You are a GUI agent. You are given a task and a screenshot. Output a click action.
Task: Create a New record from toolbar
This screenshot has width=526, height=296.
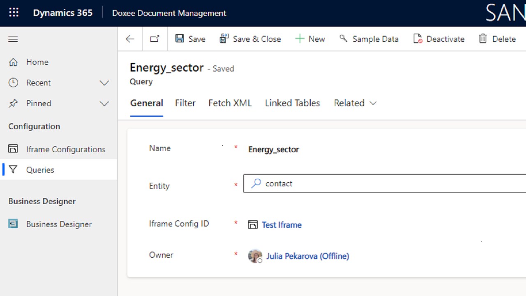tap(310, 39)
